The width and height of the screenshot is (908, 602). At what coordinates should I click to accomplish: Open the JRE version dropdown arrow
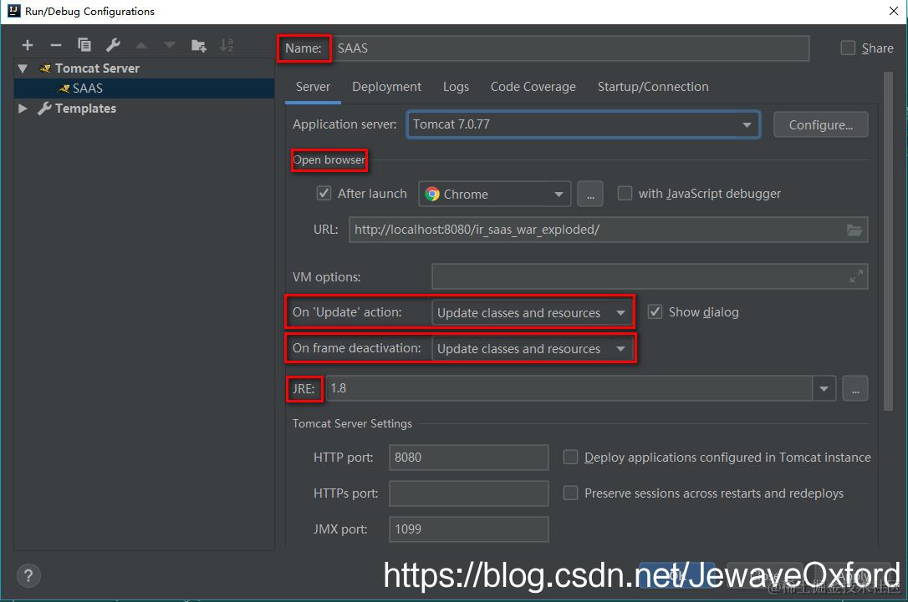824,388
